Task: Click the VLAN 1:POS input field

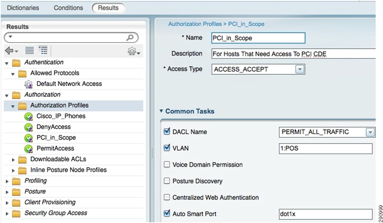Action: [x=326, y=148]
